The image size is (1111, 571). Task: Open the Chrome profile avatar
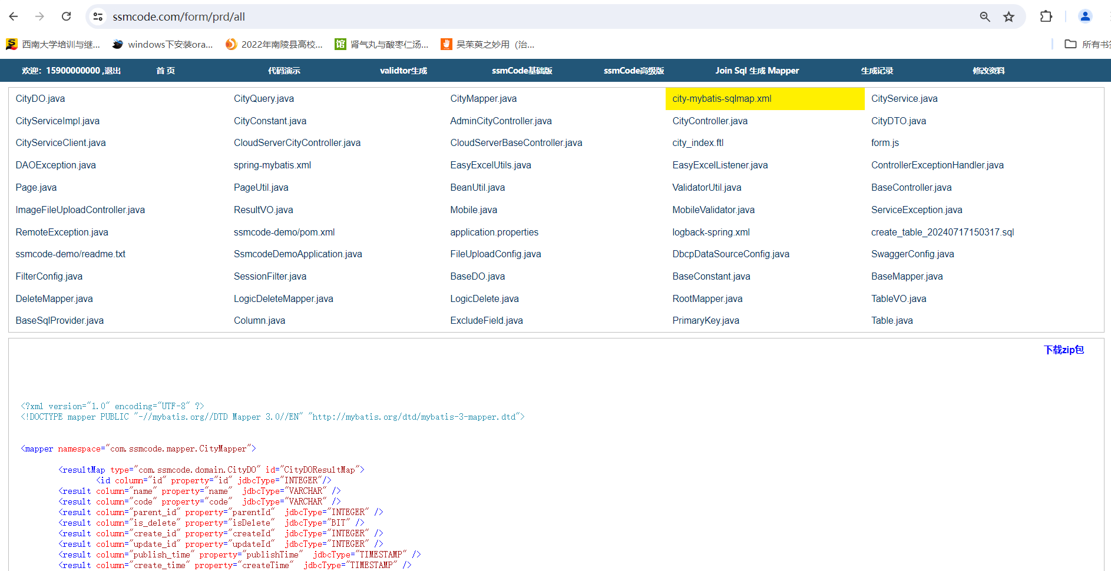1085,16
